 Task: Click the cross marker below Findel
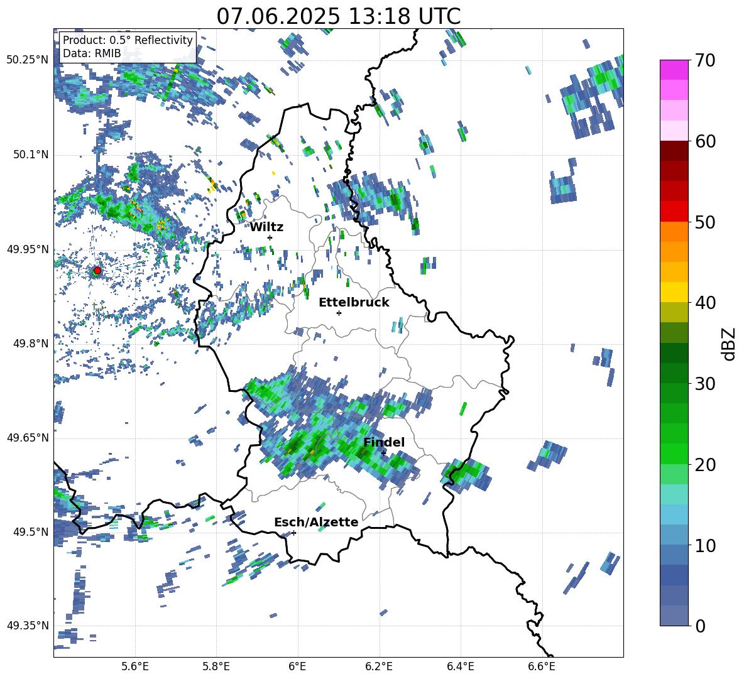pyautogui.click(x=383, y=453)
